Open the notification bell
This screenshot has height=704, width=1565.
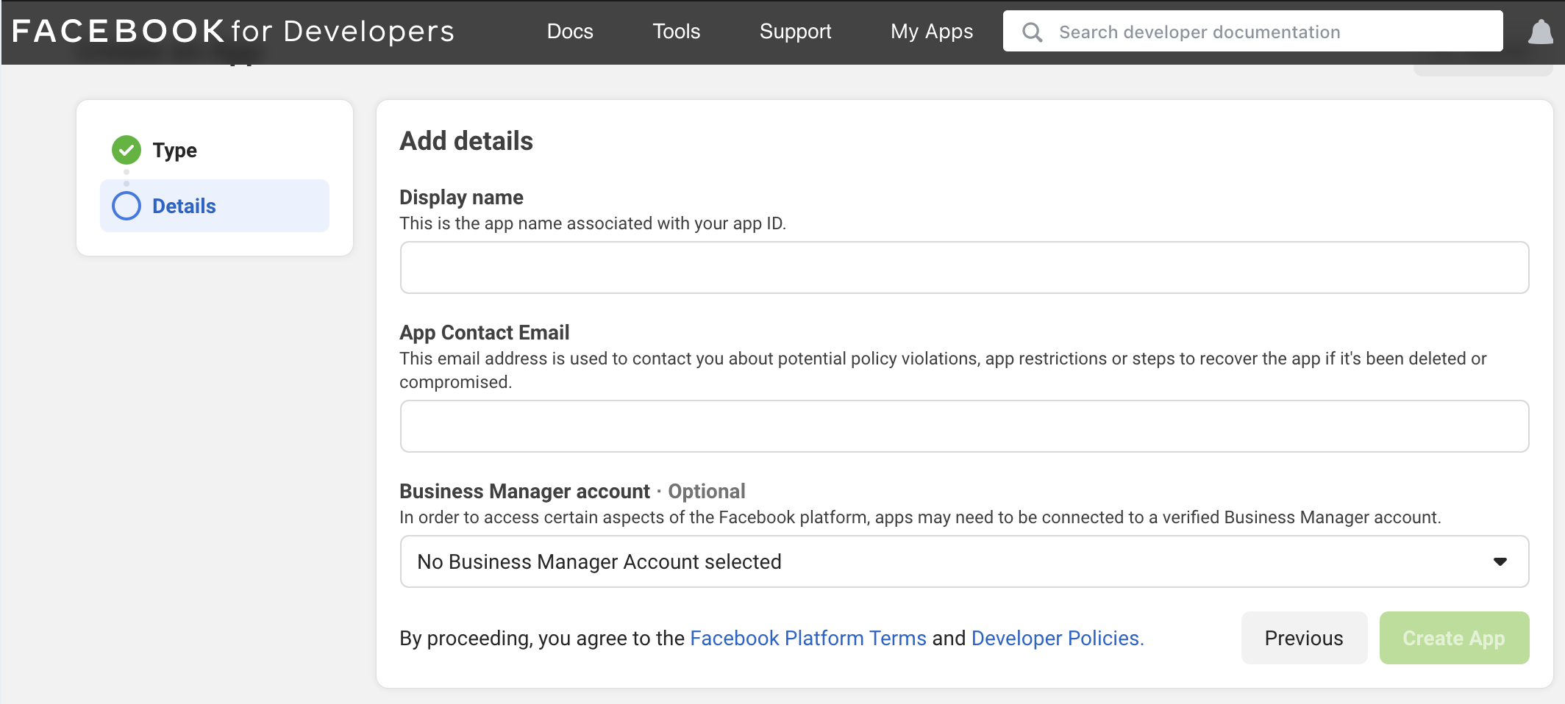coord(1541,31)
